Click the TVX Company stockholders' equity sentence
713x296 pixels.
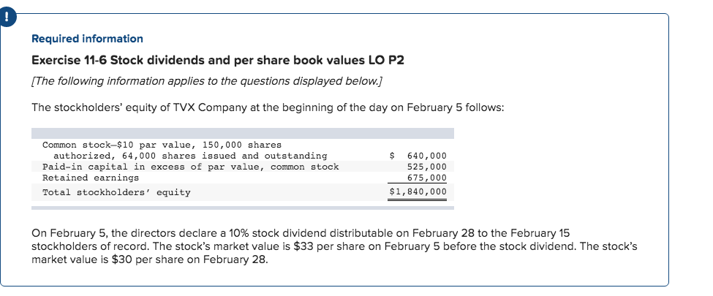(268, 107)
